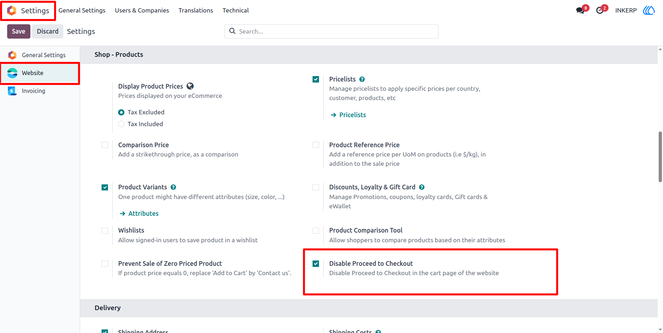Open the conversations chat icon
Viewport: 663px width, 333px height.
(x=580, y=10)
